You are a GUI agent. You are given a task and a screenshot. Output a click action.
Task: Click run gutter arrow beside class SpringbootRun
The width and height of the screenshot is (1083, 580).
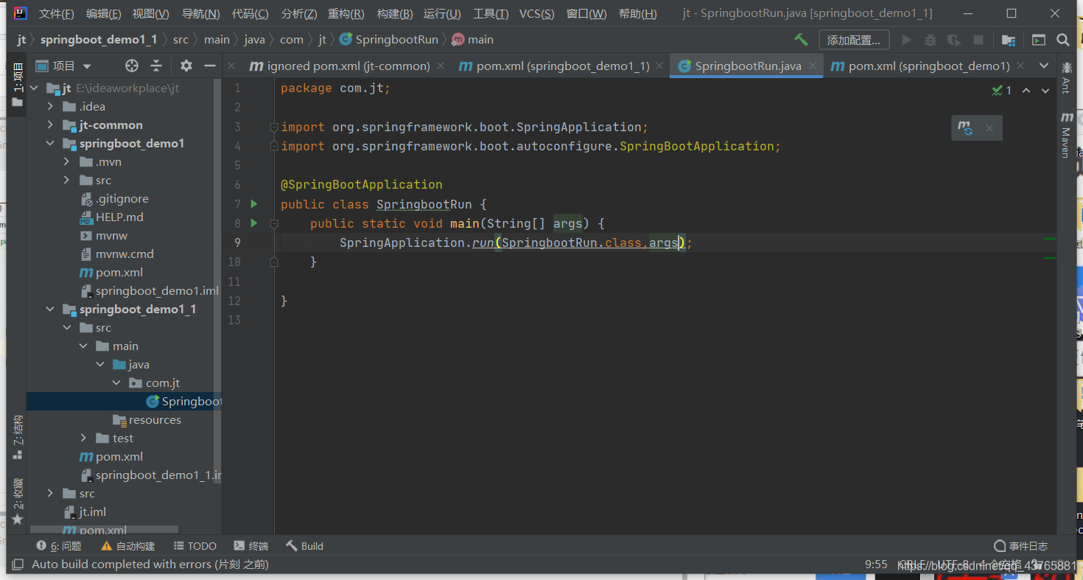[x=254, y=204]
